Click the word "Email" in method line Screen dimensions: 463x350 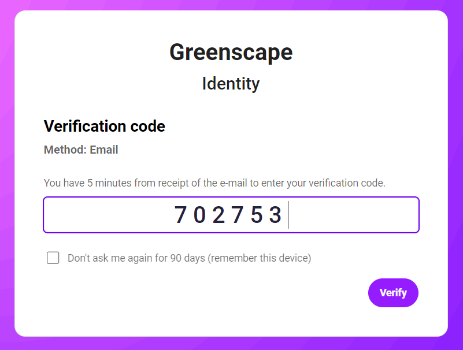pyautogui.click(x=104, y=150)
